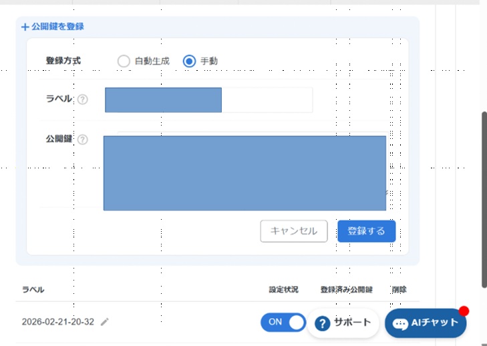Turn off the ON toggle switch
Screen dimensions: 487x346
click(282, 322)
